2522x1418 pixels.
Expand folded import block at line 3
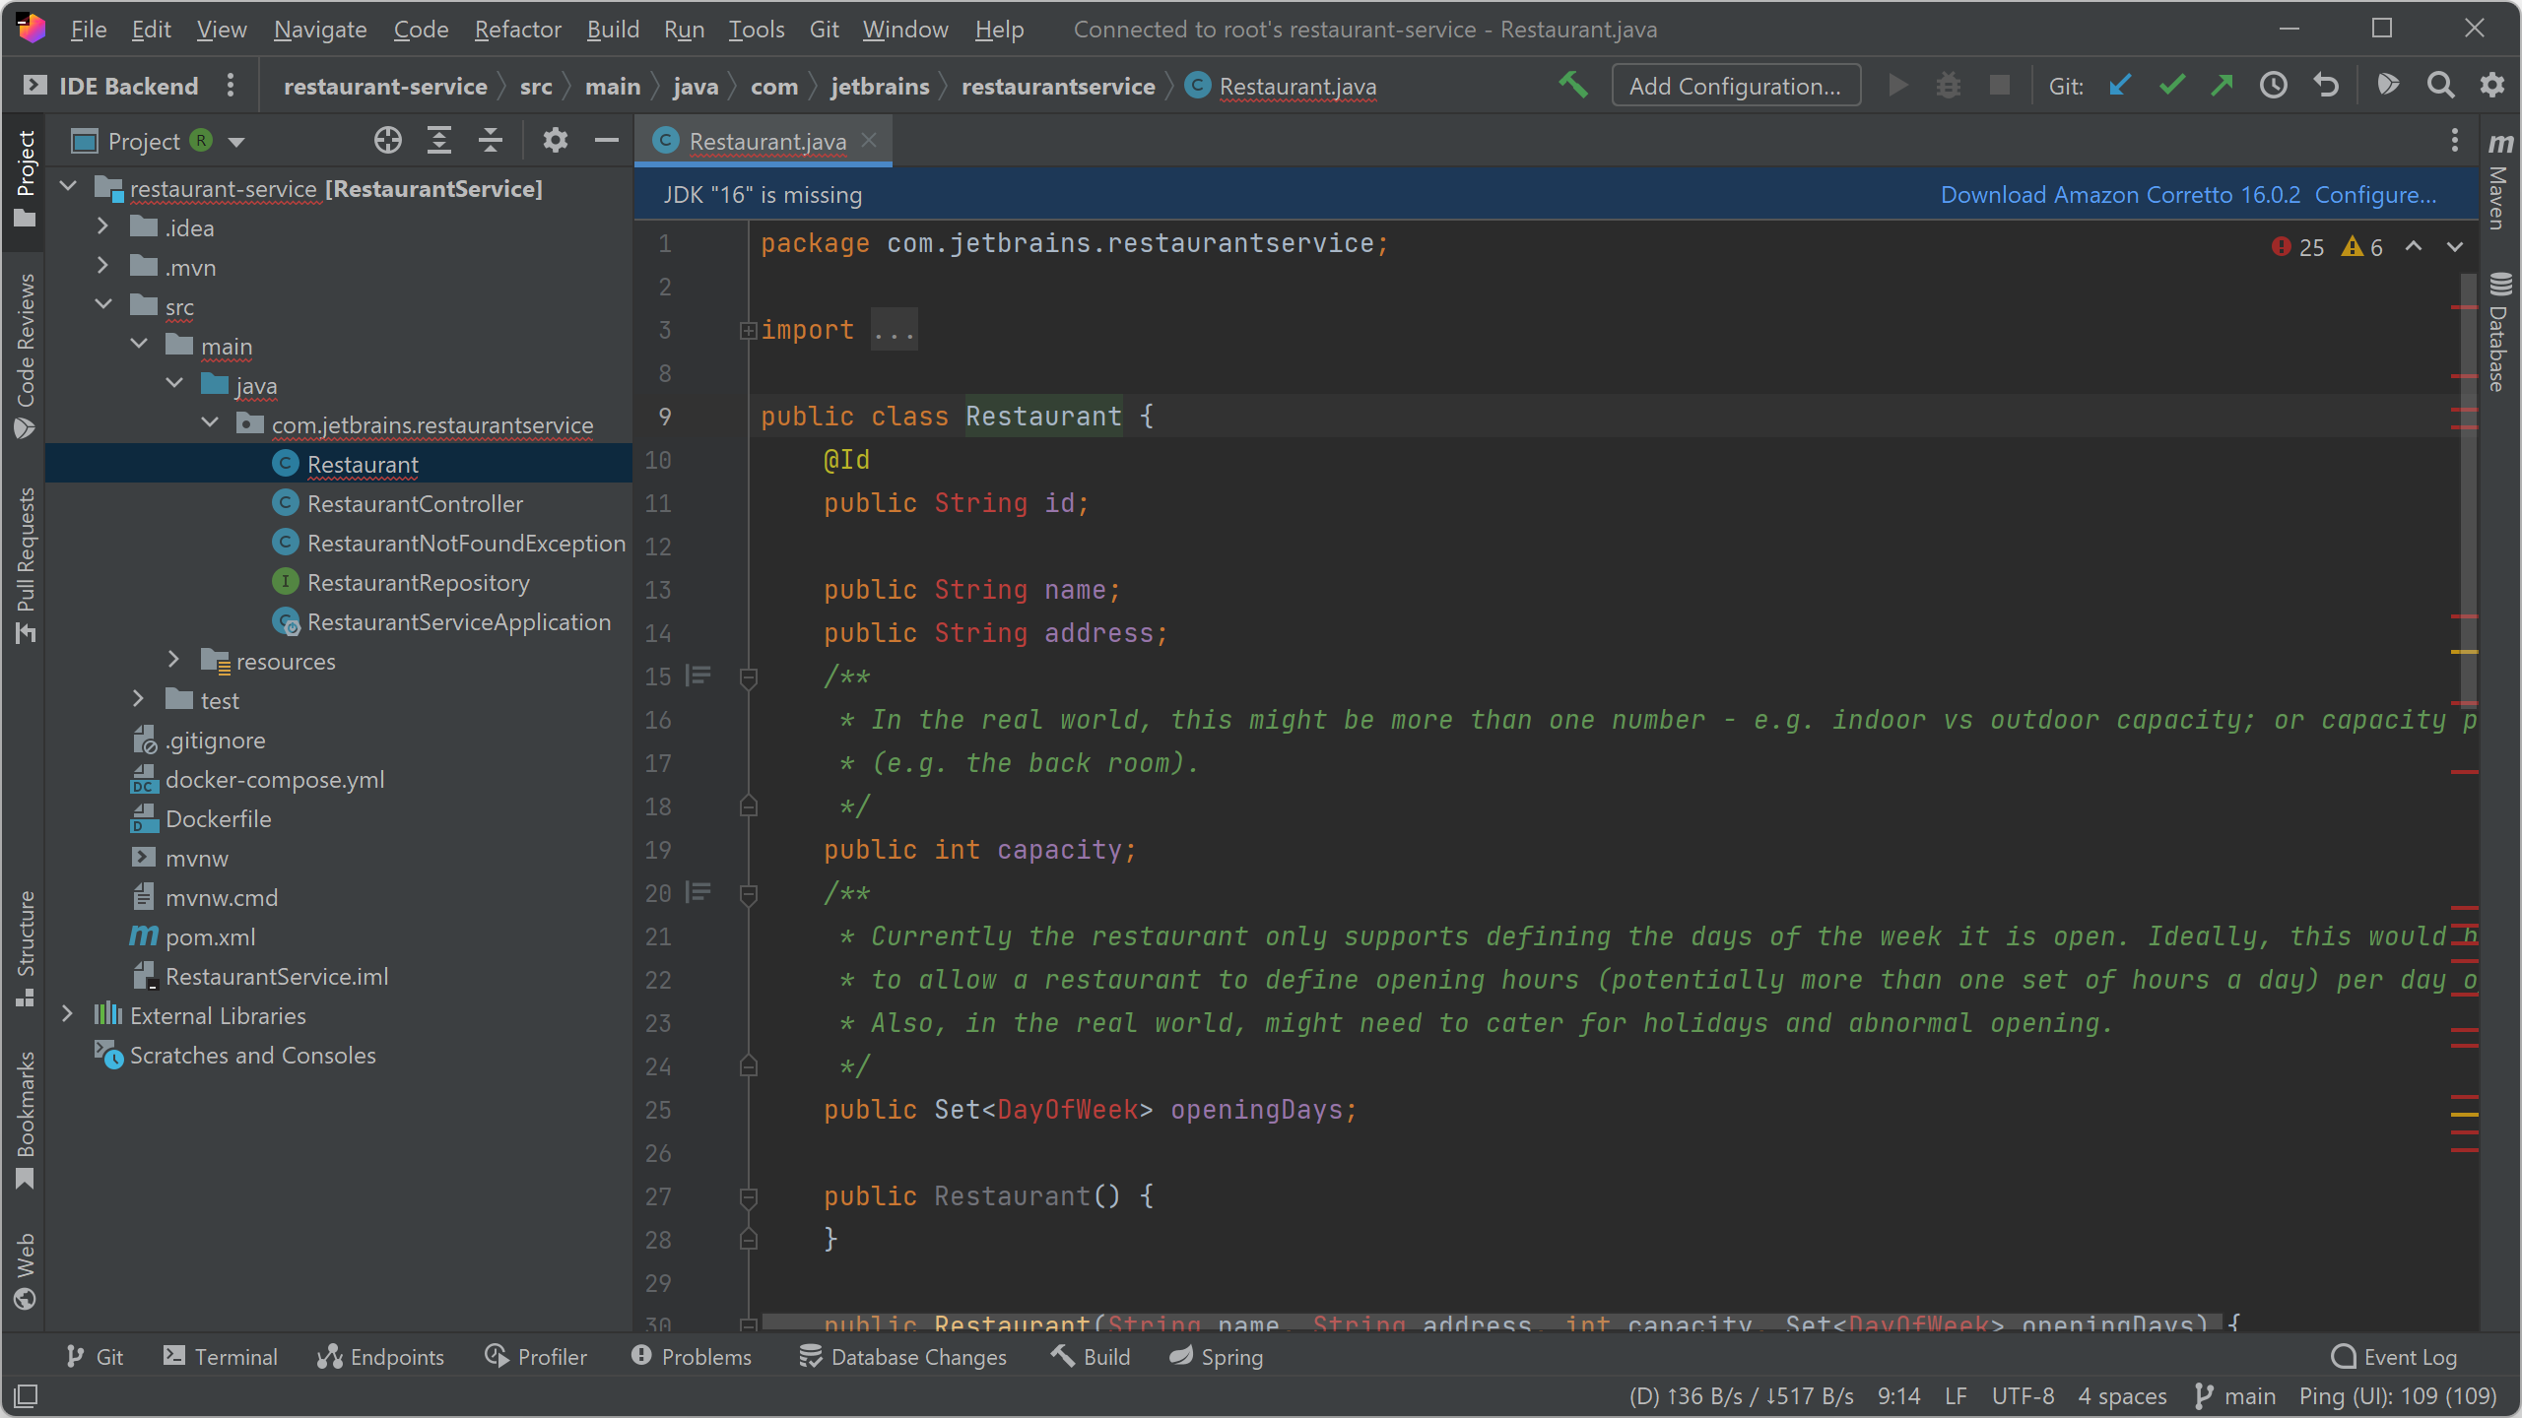748,331
